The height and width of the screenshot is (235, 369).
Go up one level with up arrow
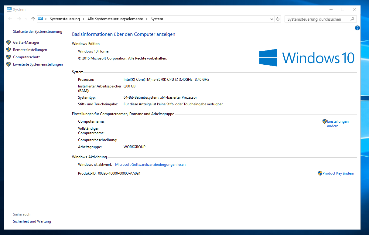click(33, 19)
